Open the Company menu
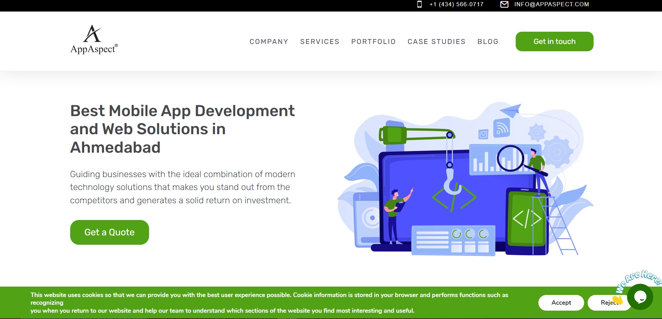The image size is (662, 319). pyautogui.click(x=269, y=41)
